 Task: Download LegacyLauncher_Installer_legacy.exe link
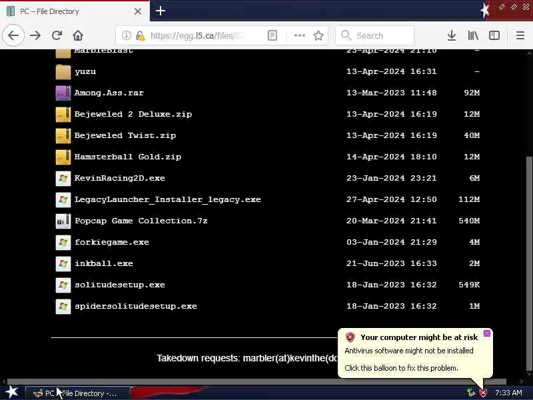pyautogui.click(x=168, y=199)
